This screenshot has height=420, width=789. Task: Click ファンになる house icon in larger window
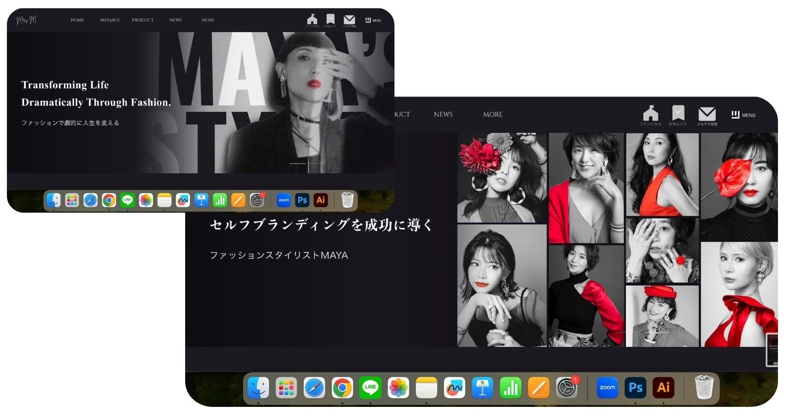pos(651,113)
